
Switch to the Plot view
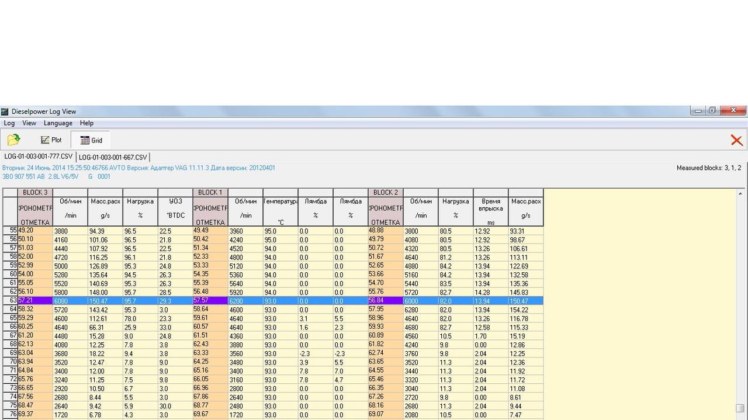(51, 140)
